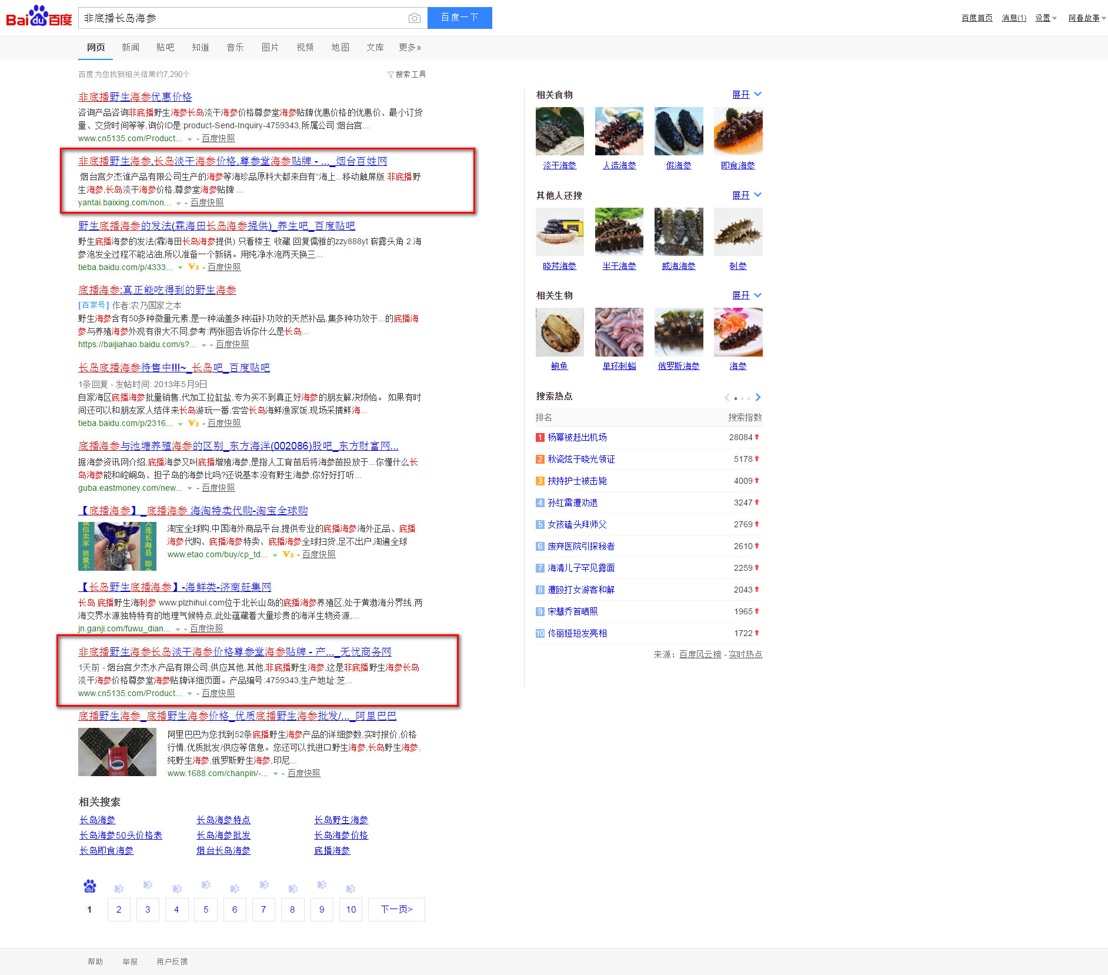This screenshot has height=975, width=1108.
Task: Open the 搜索工具 filter icon
Action: (x=391, y=74)
